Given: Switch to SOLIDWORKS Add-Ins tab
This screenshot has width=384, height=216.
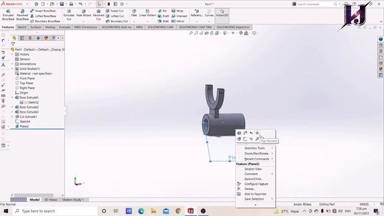Looking at the screenshot, I should pos(116,27).
